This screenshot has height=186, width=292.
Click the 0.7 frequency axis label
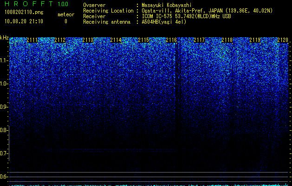pyautogui.click(x=4, y=153)
